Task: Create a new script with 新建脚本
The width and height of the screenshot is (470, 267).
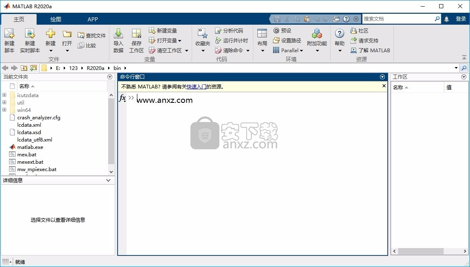Action: [x=9, y=41]
